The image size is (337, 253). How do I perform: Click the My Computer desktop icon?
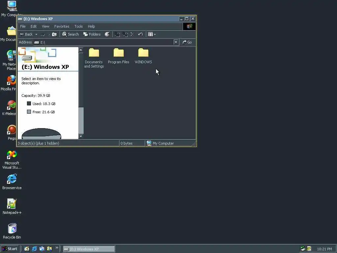(12, 9)
